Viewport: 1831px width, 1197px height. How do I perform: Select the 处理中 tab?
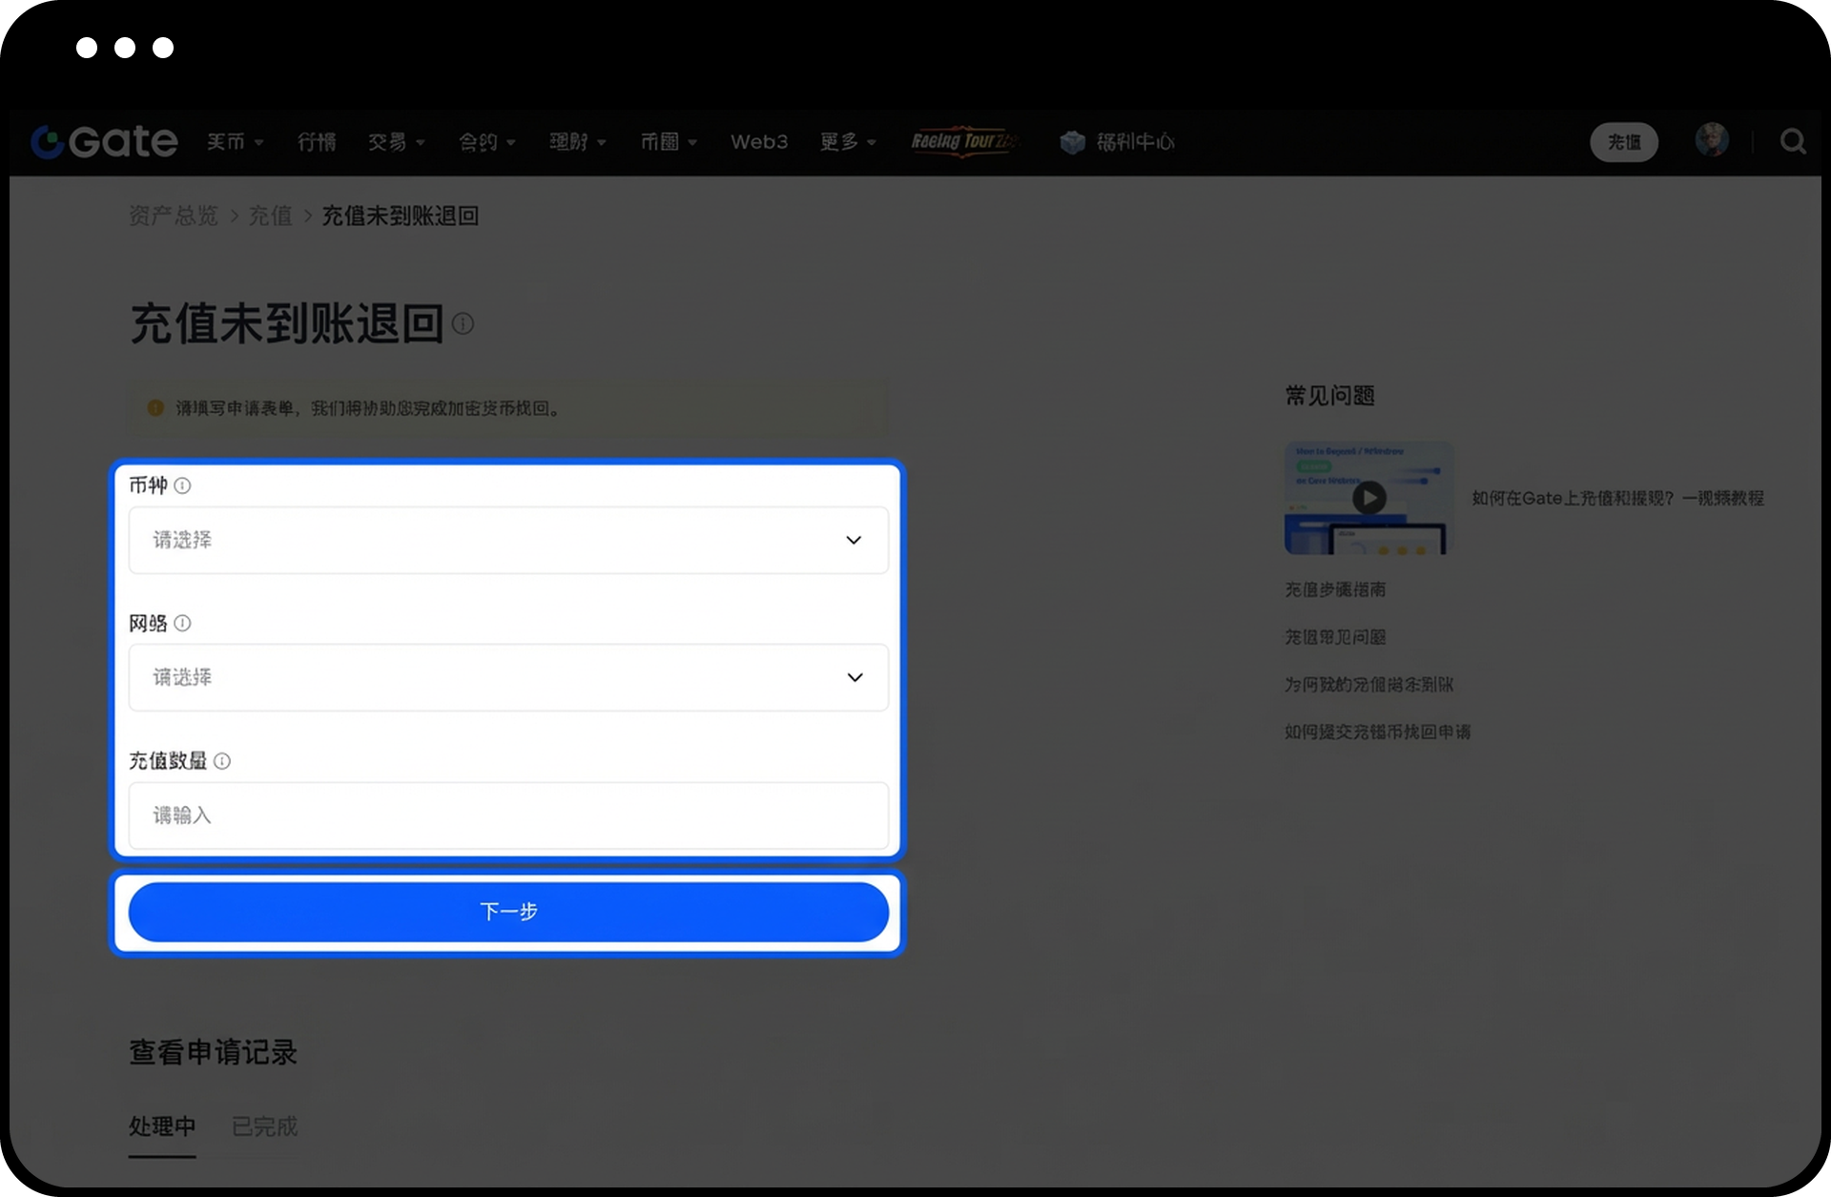pos(162,1126)
